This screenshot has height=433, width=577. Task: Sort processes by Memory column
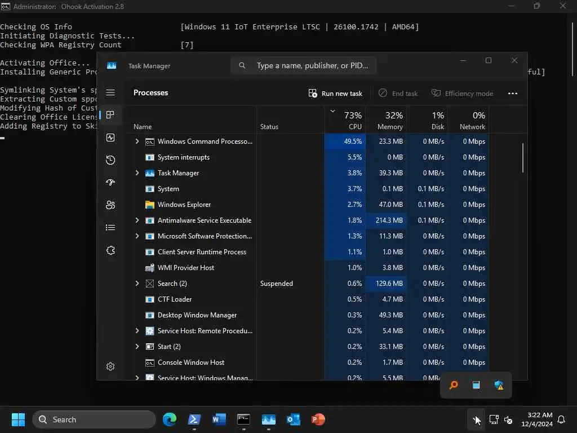coord(387,120)
